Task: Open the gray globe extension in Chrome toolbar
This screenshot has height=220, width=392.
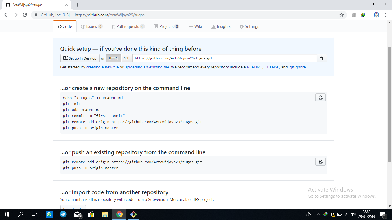Action: point(354,15)
